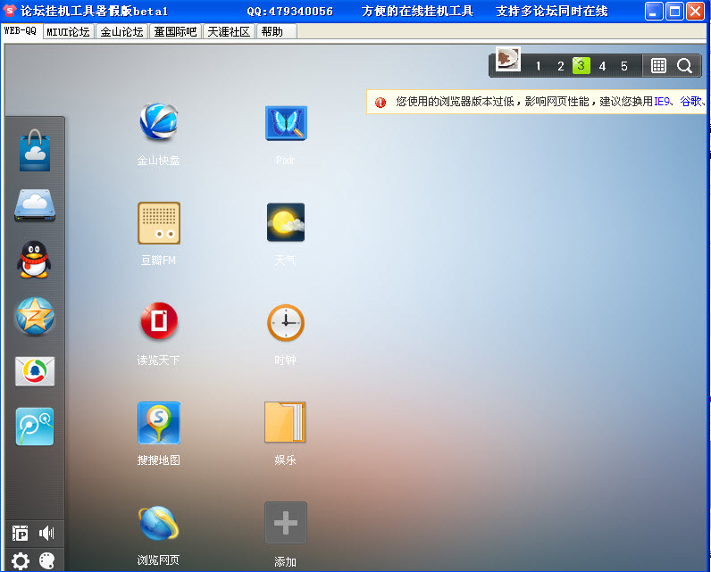This screenshot has height=572, width=711.
Task: Select the WEB-QQ tab
Action: pyautogui.click(x=21, y=31)
